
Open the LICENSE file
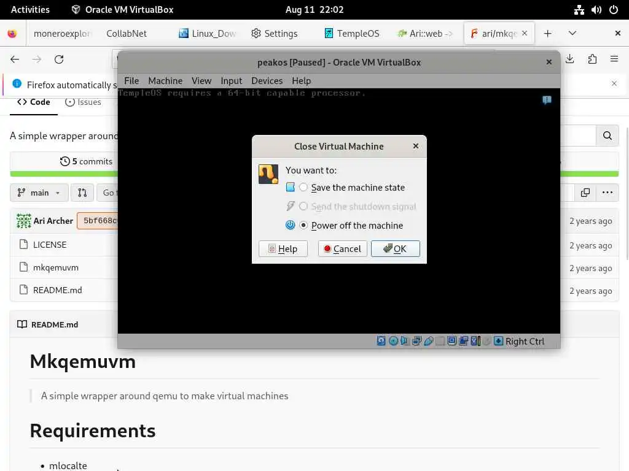point(50,245)
